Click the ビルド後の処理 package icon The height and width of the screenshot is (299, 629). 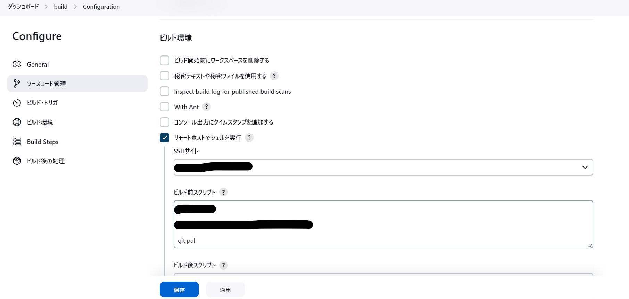click(17, 161)
